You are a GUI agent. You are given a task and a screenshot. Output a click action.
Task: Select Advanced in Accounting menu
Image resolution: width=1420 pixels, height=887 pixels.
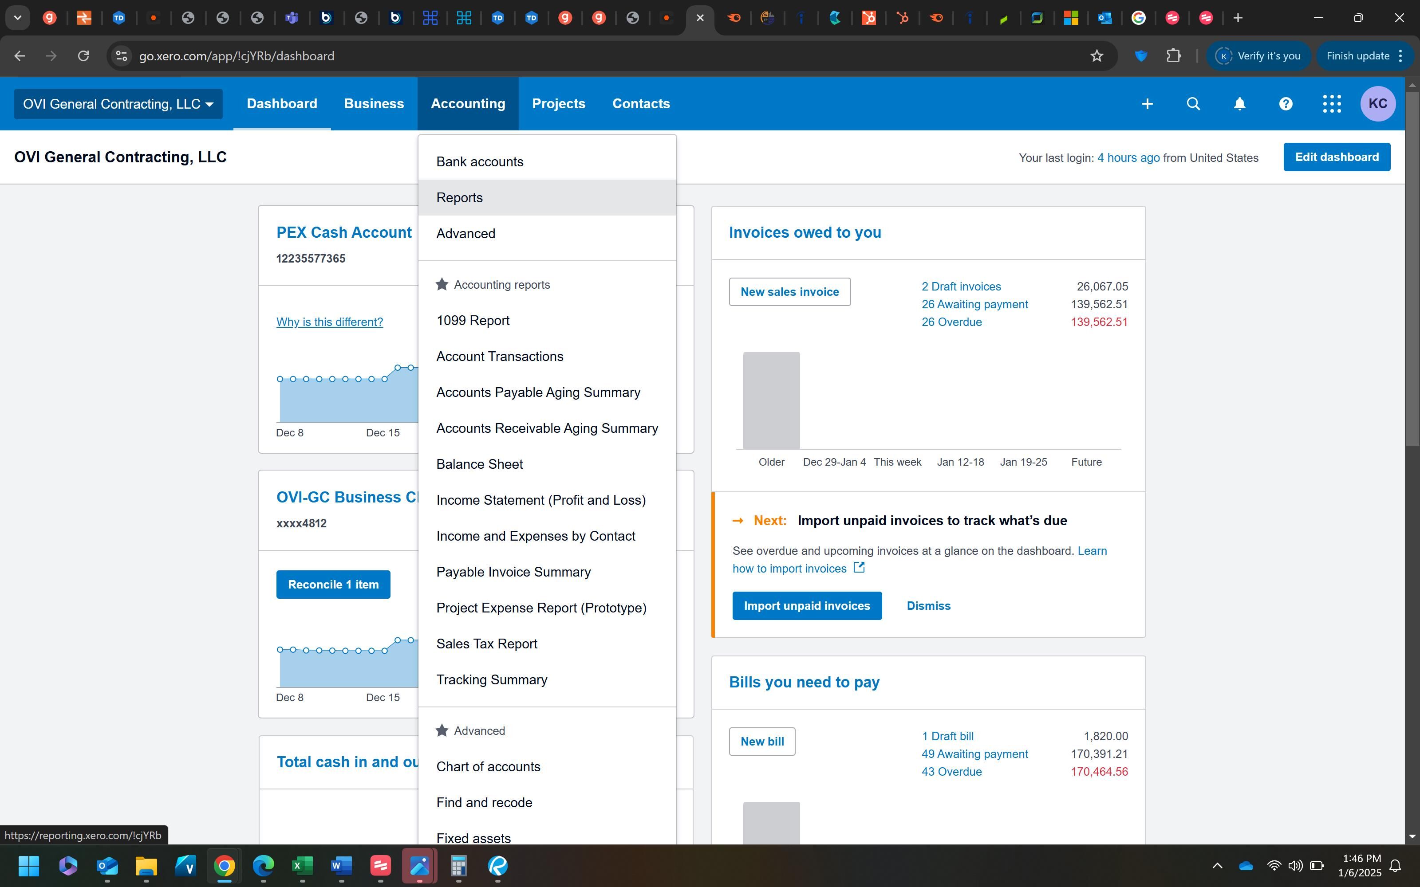pyautogui.click(x=547, y=233)
